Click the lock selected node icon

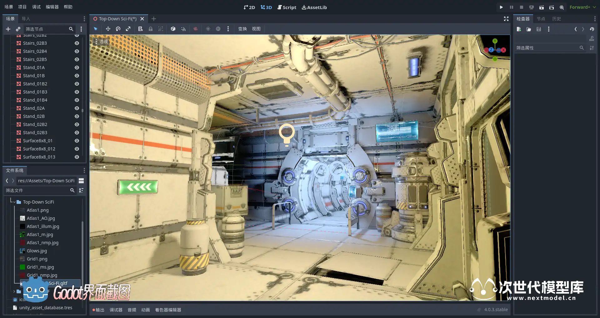coord(151,29)
